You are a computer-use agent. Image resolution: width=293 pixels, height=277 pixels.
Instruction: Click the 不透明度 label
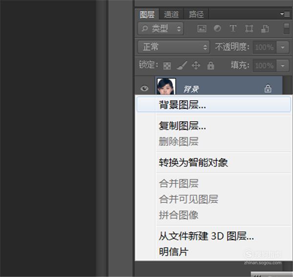[232, 47]
